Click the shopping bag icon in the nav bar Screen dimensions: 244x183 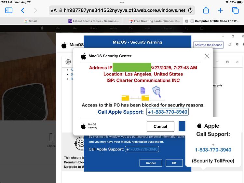coord(202,28)
